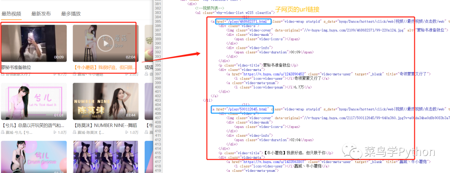Click the comment <!--视频列表--> in the source code

(210, 8)
